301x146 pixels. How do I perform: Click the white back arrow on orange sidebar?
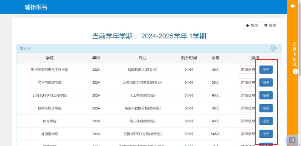293,6
